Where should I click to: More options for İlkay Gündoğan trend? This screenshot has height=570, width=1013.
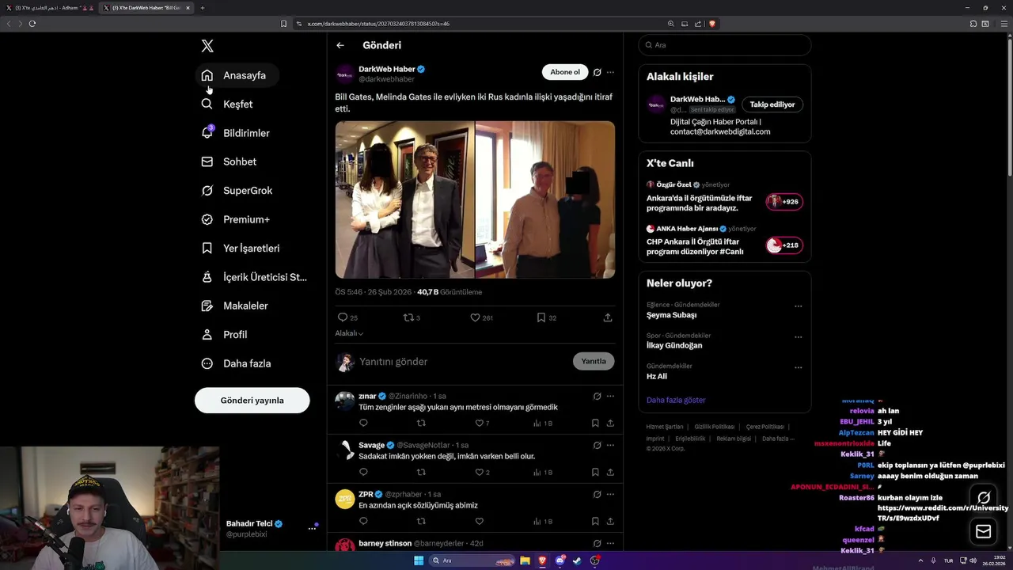798,337
